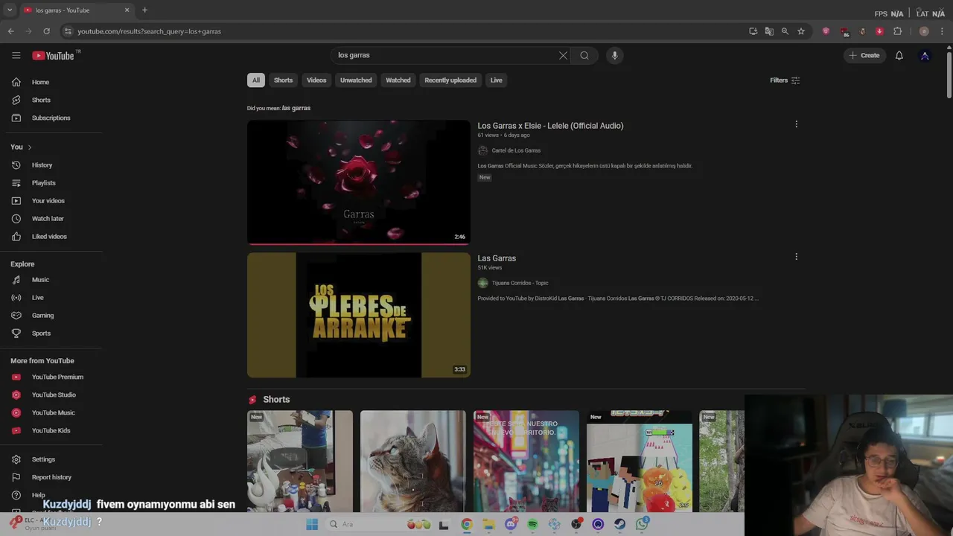Go to Subscriptions in the sidebar
Image resolution: width=953 pixels, height=536 pixels.
click(x=51, y=118)
